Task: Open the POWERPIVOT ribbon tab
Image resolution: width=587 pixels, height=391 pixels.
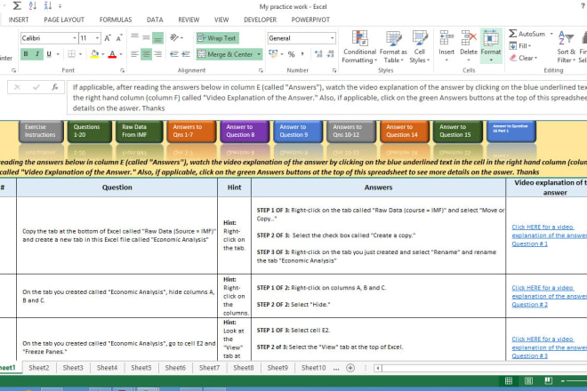Action: [310, 20]
